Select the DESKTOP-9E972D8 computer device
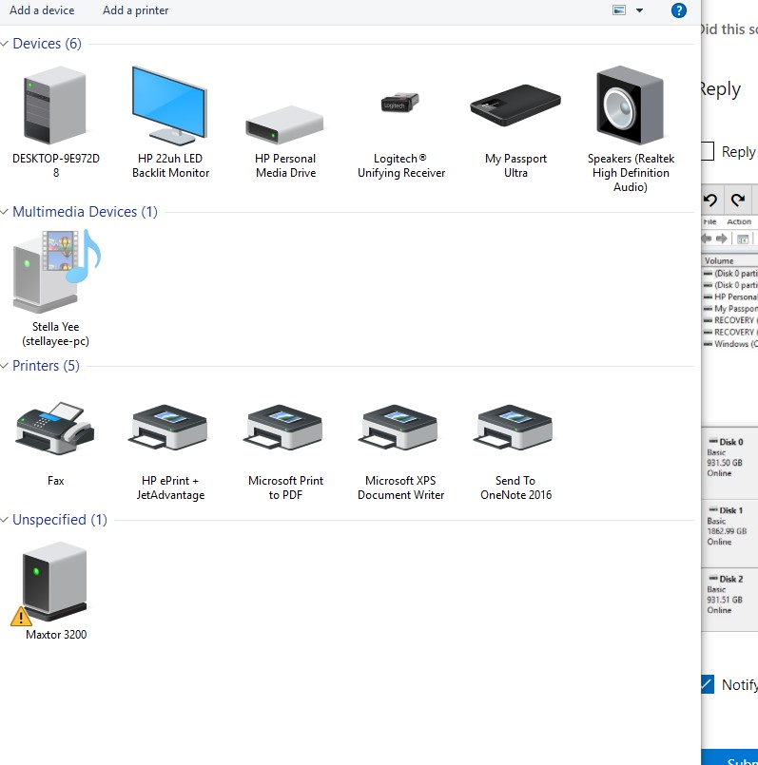758x765 pixels. pos(56,122)
